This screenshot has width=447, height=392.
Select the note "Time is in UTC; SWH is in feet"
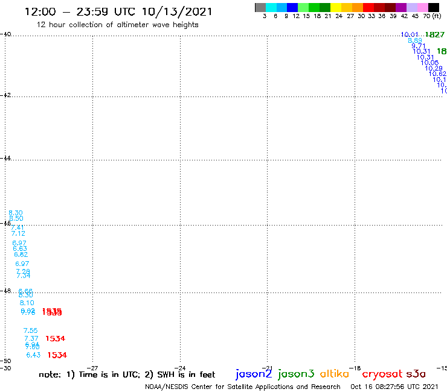127,375
